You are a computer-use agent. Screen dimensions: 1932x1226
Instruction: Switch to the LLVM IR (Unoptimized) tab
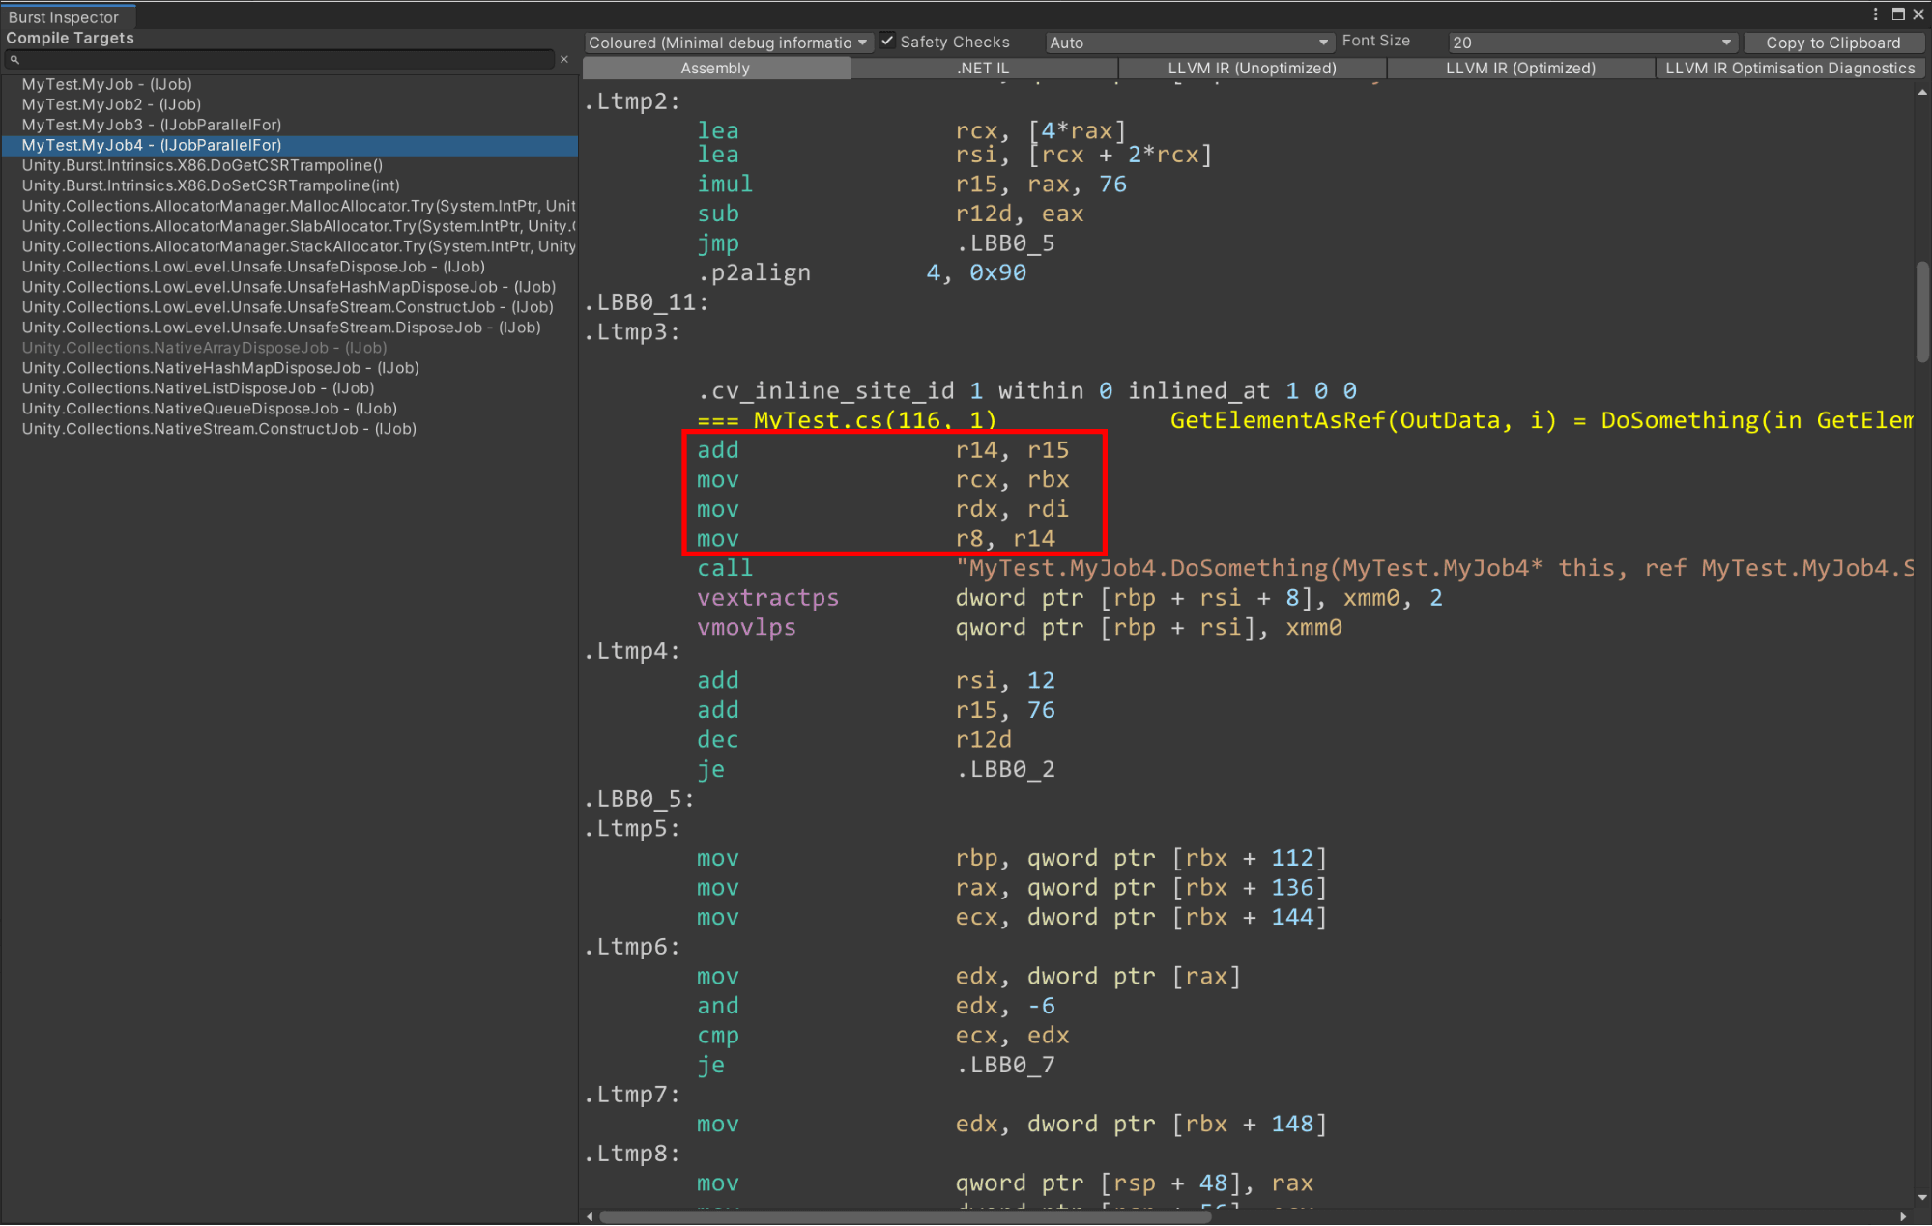tap(1252, 68)
